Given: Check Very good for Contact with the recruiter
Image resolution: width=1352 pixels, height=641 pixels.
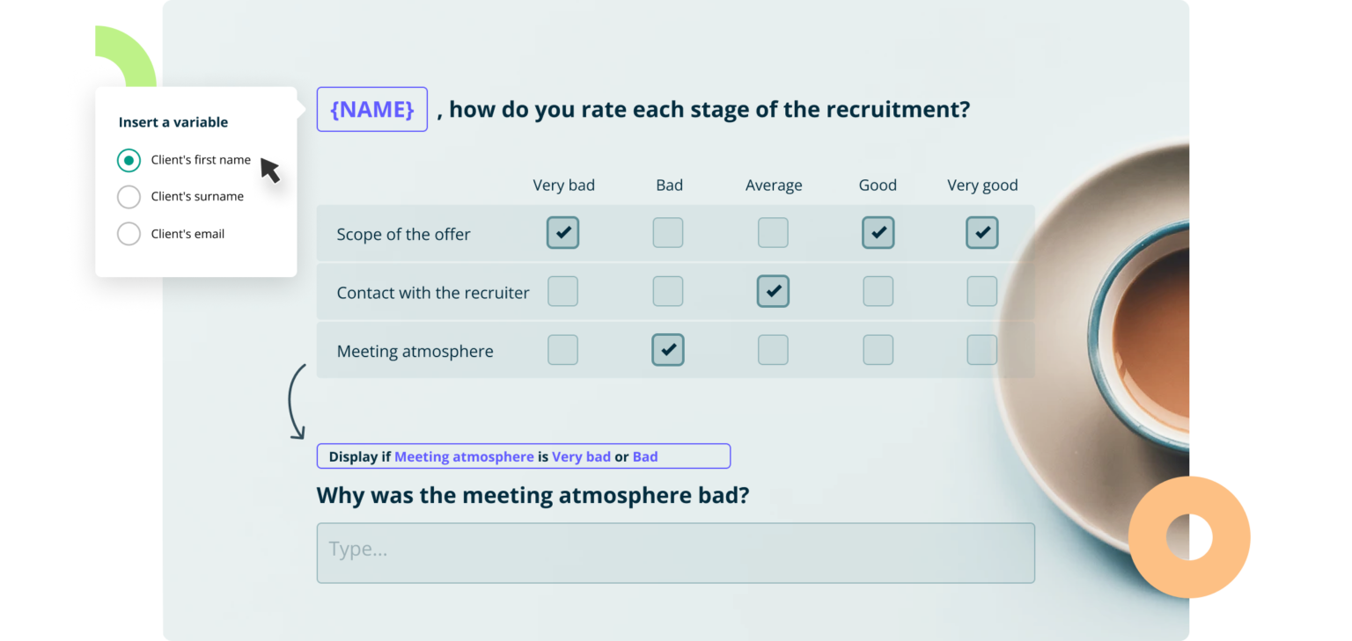Looking at the screenshot, I should (982, 291).
